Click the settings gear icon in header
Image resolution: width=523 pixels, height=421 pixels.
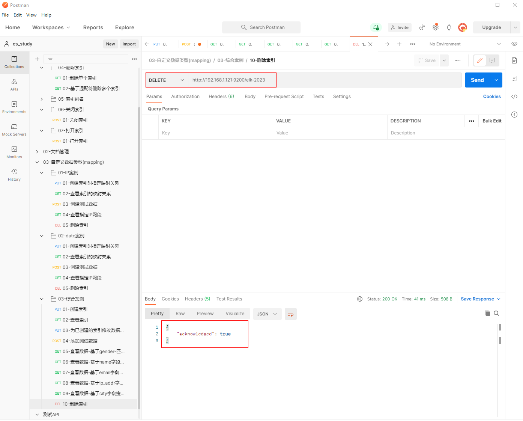coord(435,27)
